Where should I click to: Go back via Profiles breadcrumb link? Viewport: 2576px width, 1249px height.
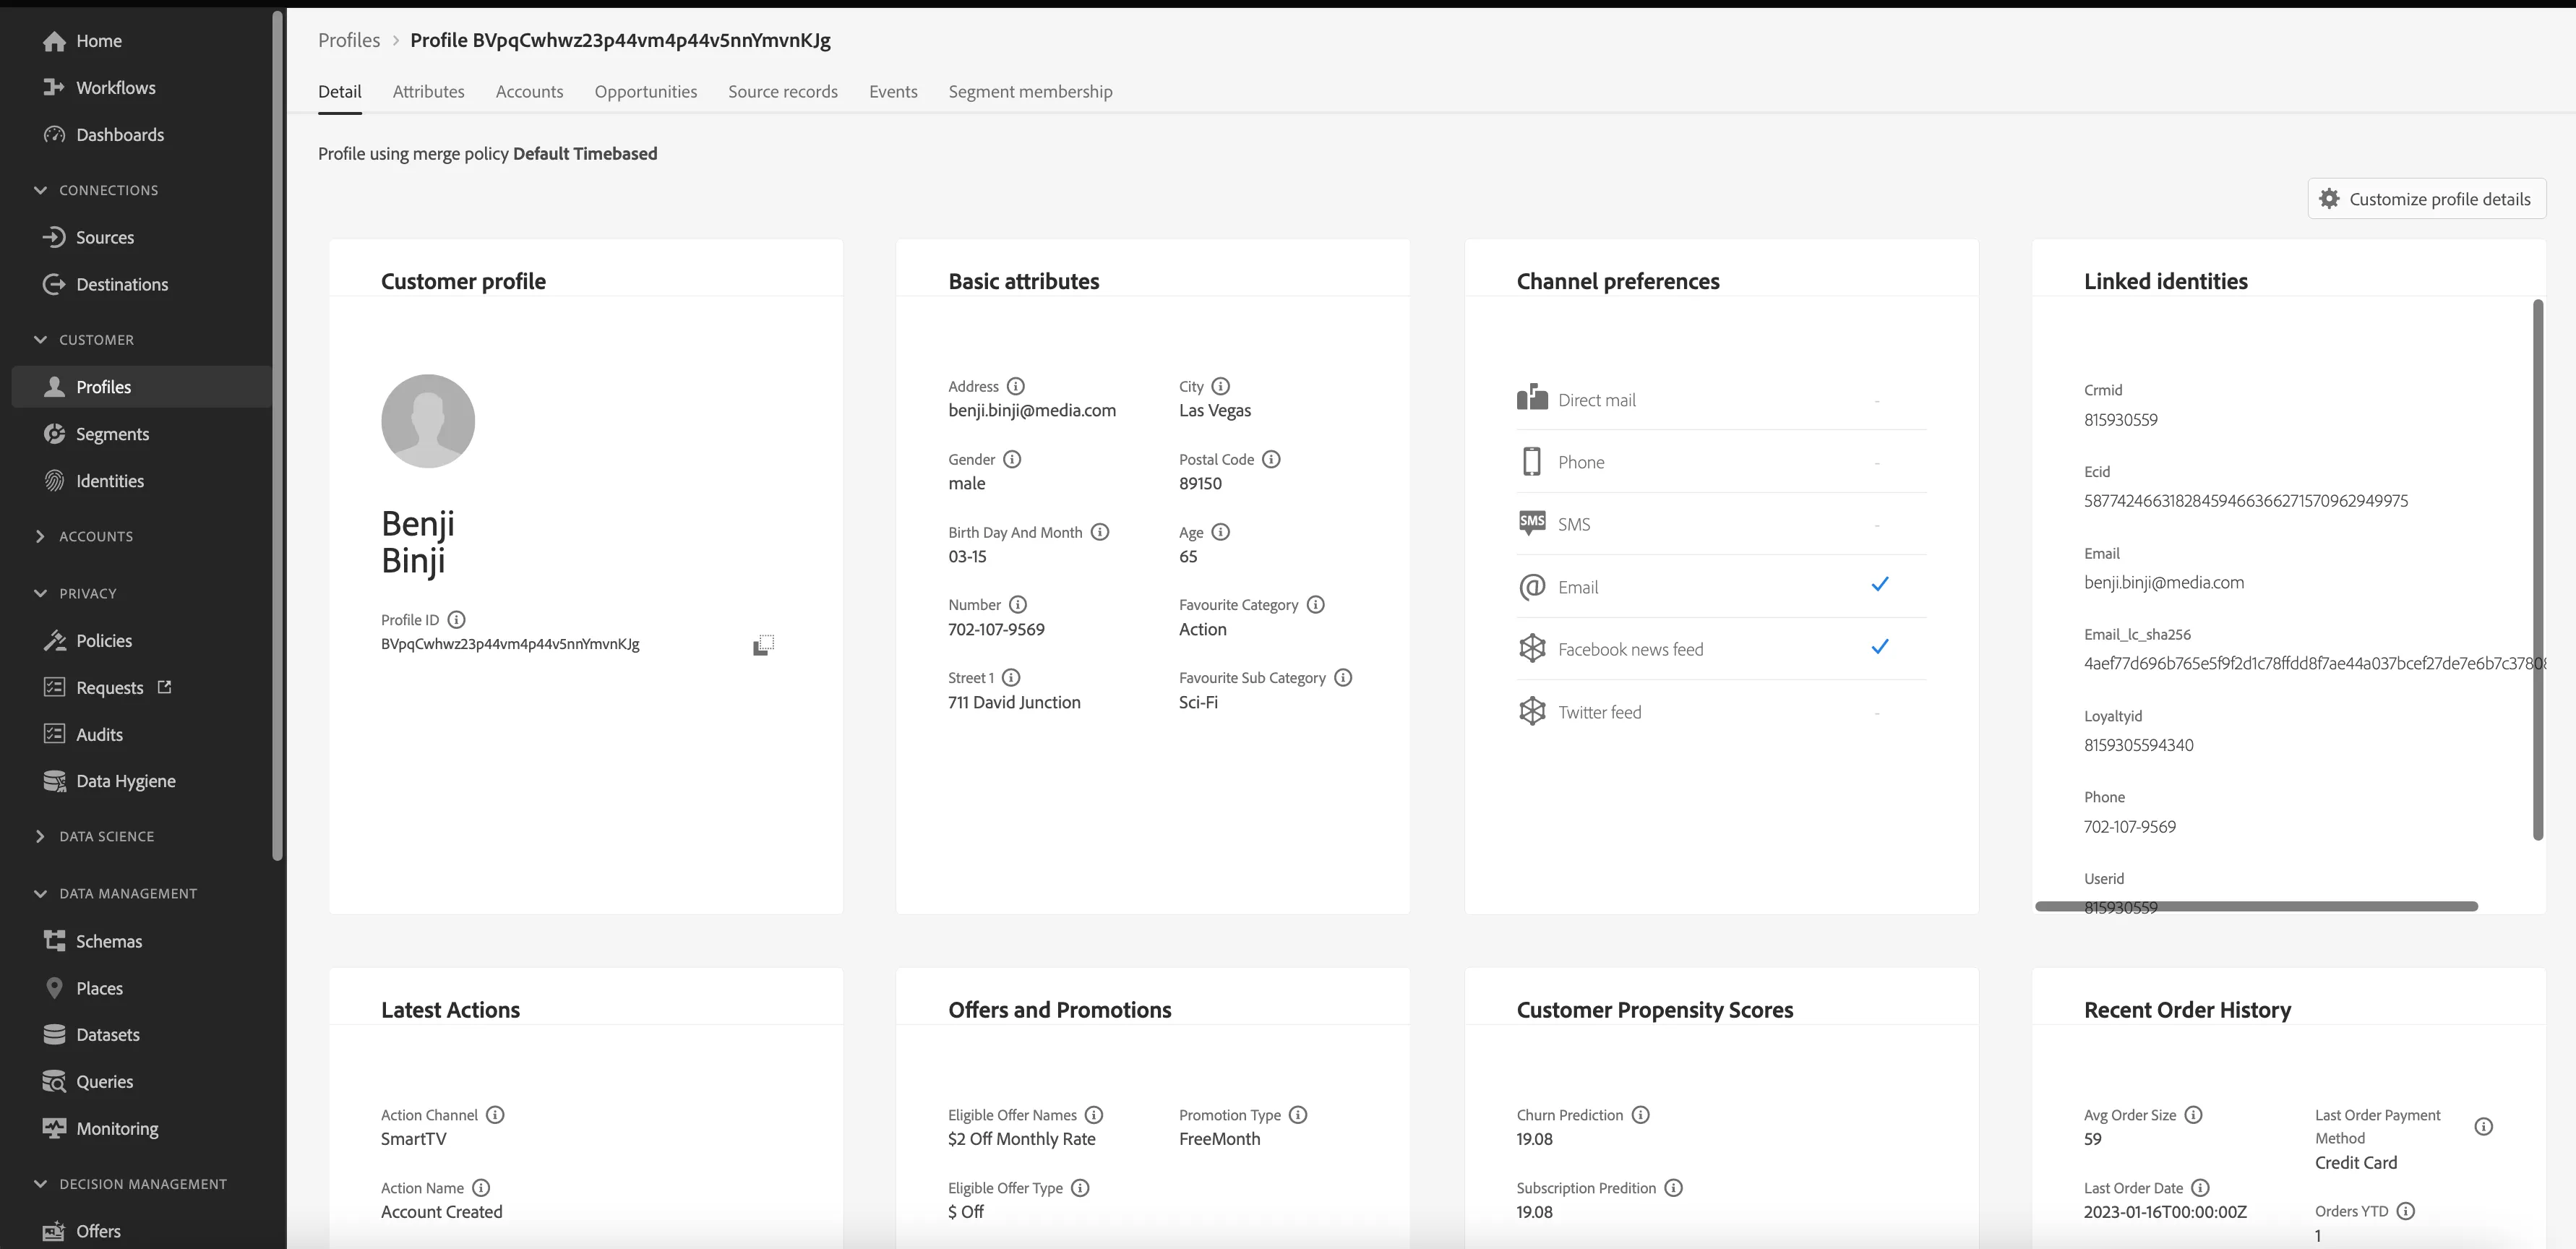[349, 40]
